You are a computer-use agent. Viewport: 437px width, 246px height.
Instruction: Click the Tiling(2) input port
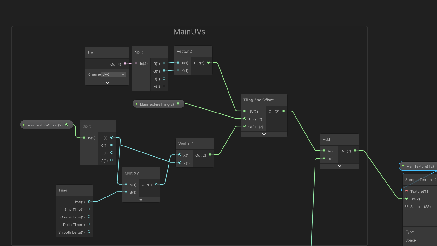[x=245, y=119]
